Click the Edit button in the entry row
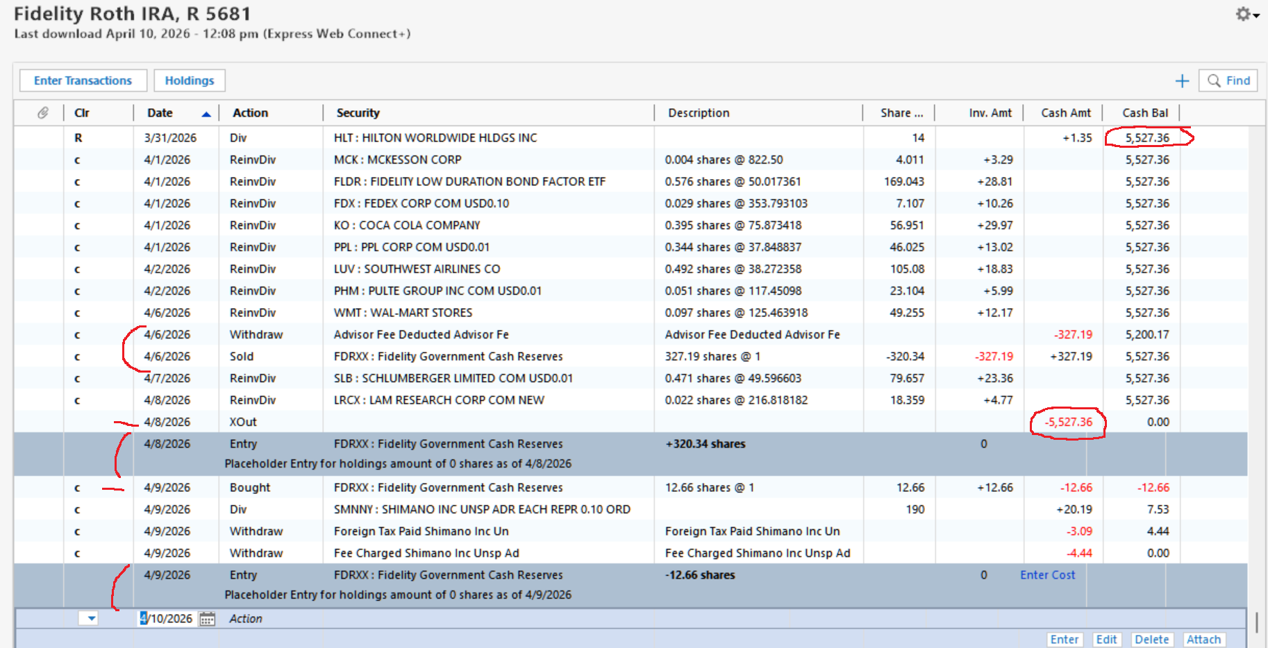 [1106, 640]
